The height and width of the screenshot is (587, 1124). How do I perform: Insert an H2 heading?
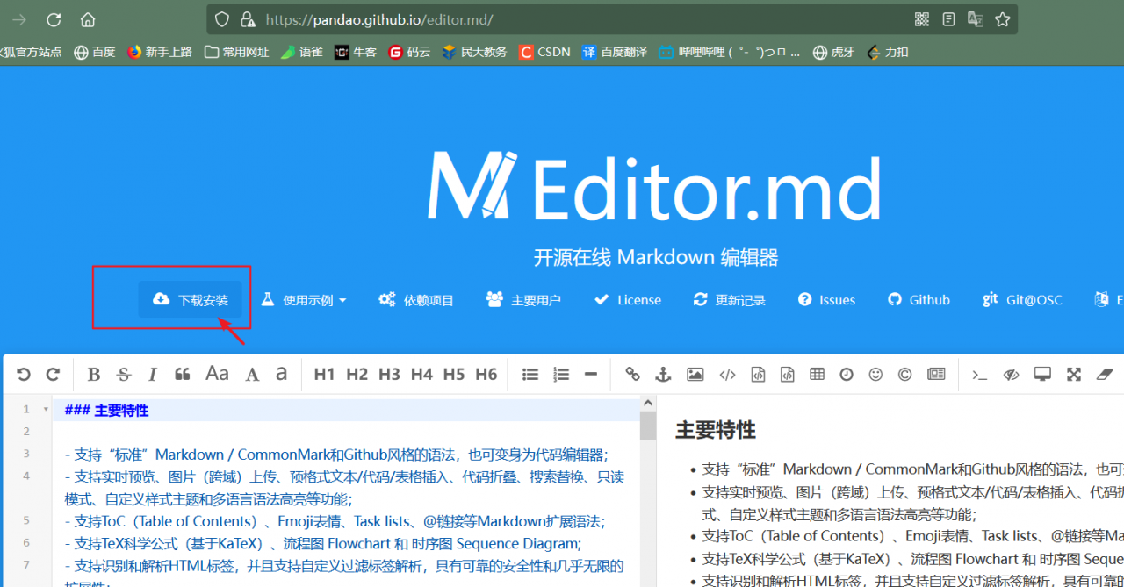tap(357, 375)
